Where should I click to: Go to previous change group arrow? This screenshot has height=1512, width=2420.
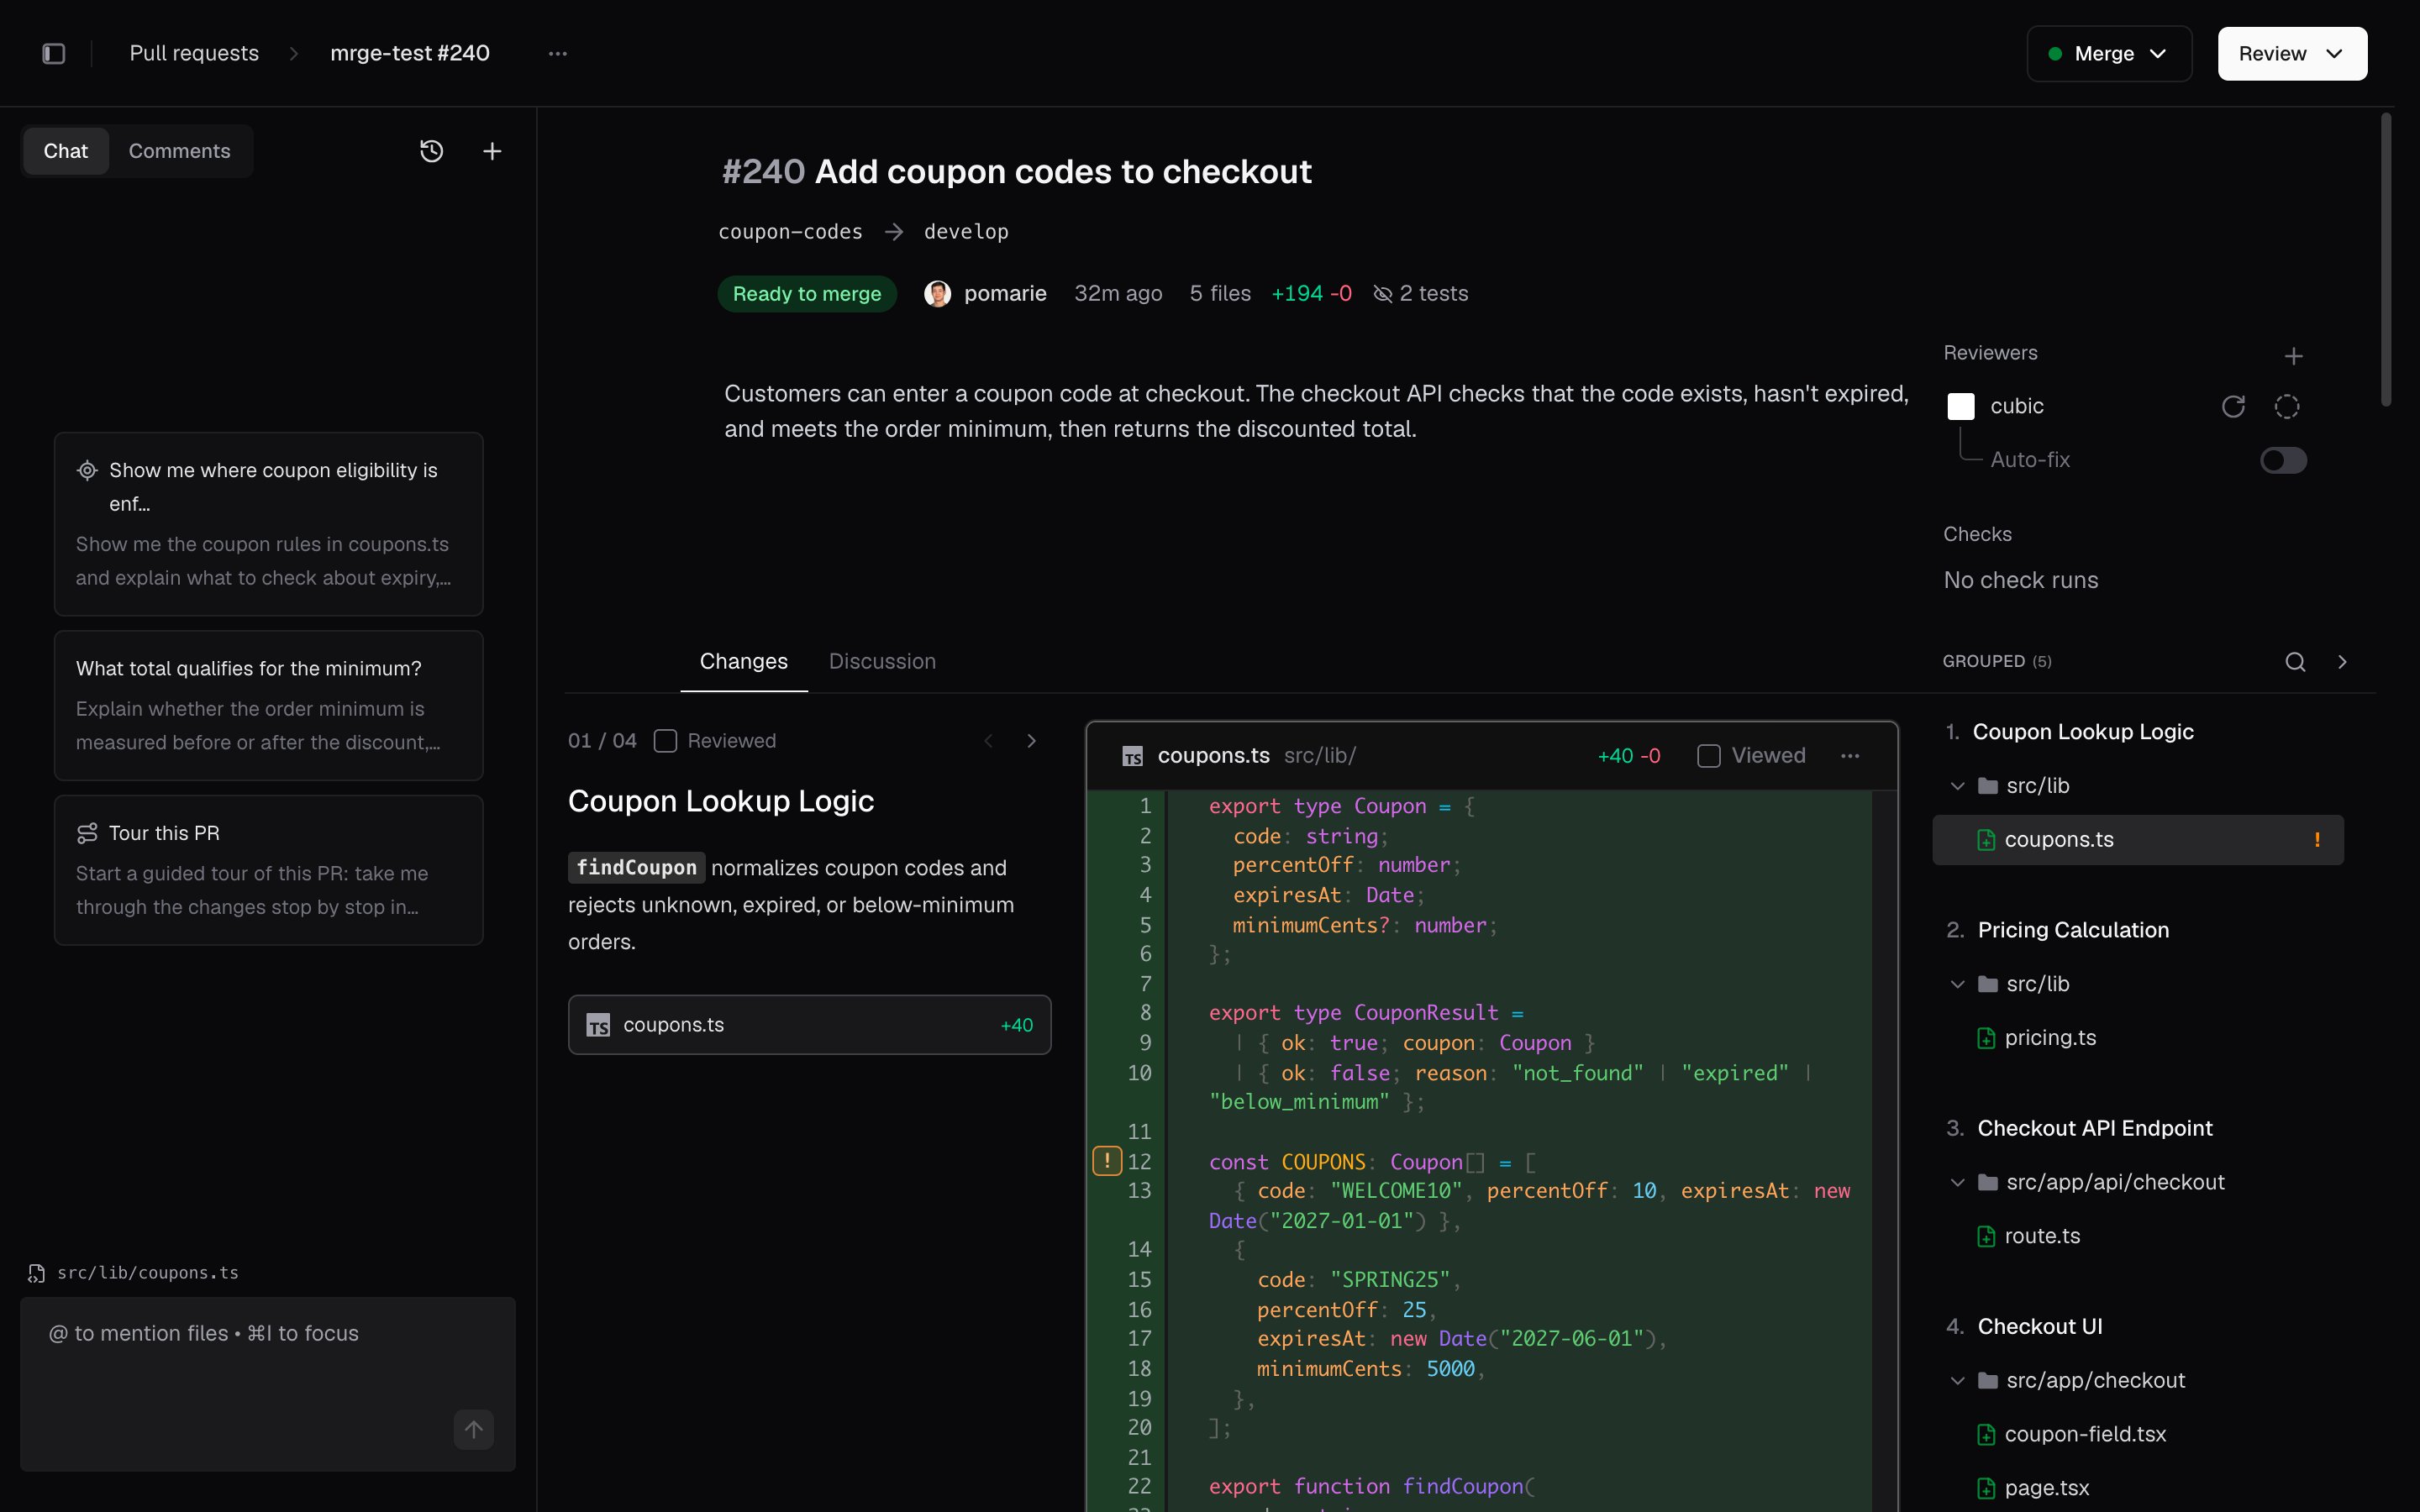pos(988,741)
